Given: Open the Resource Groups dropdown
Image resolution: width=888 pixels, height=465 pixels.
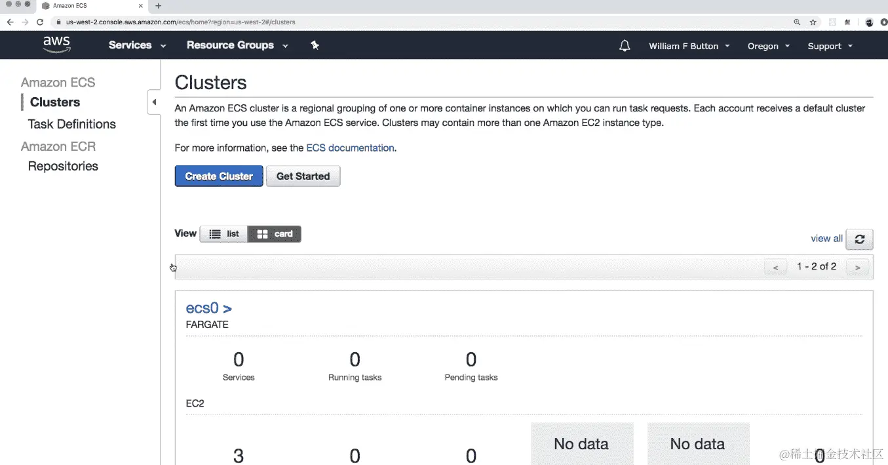Looking at the screenshot, I should [237, 45].
